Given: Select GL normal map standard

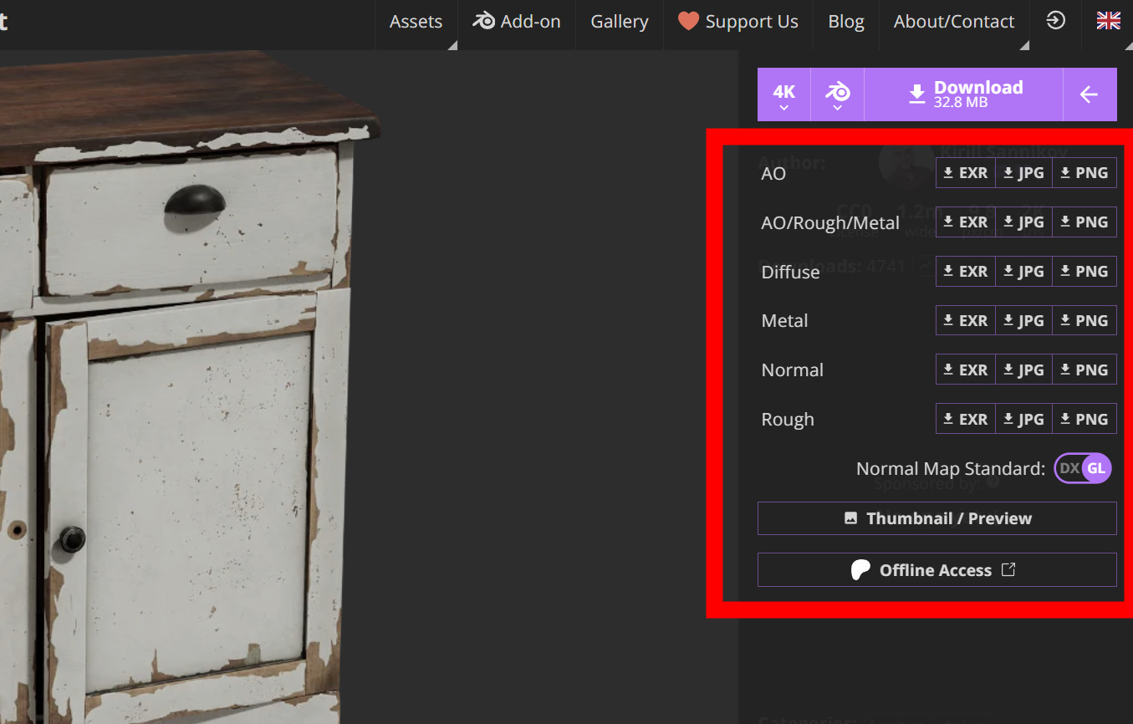Looking at the screenshot, I should point(1096,469).
